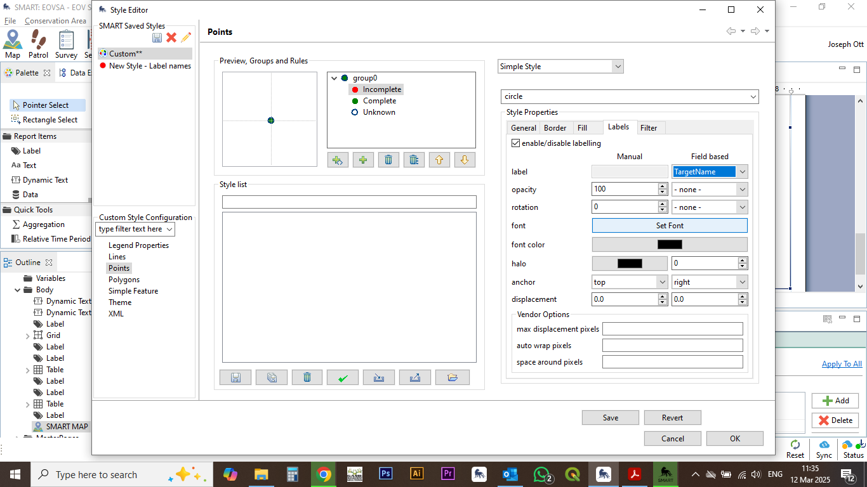867x487 pixels.
Task: Move selected rule up with yellow arrow
Action: coord(439,160)
